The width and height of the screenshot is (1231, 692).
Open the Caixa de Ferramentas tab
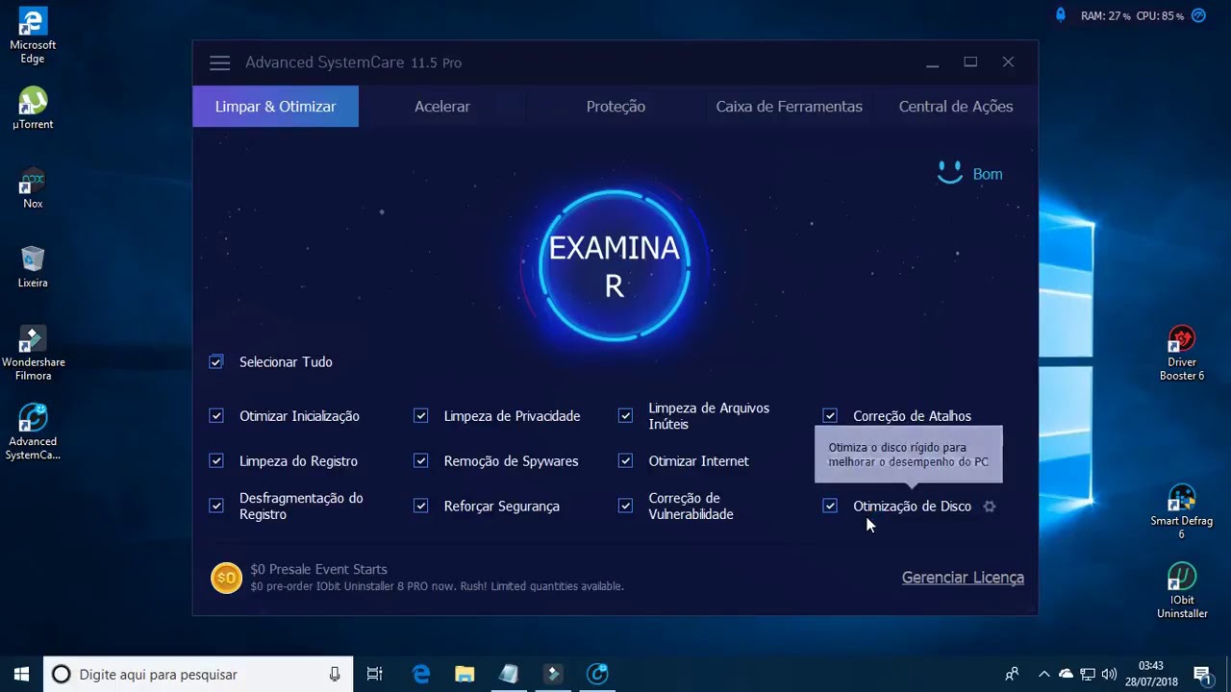coord(789,107)
